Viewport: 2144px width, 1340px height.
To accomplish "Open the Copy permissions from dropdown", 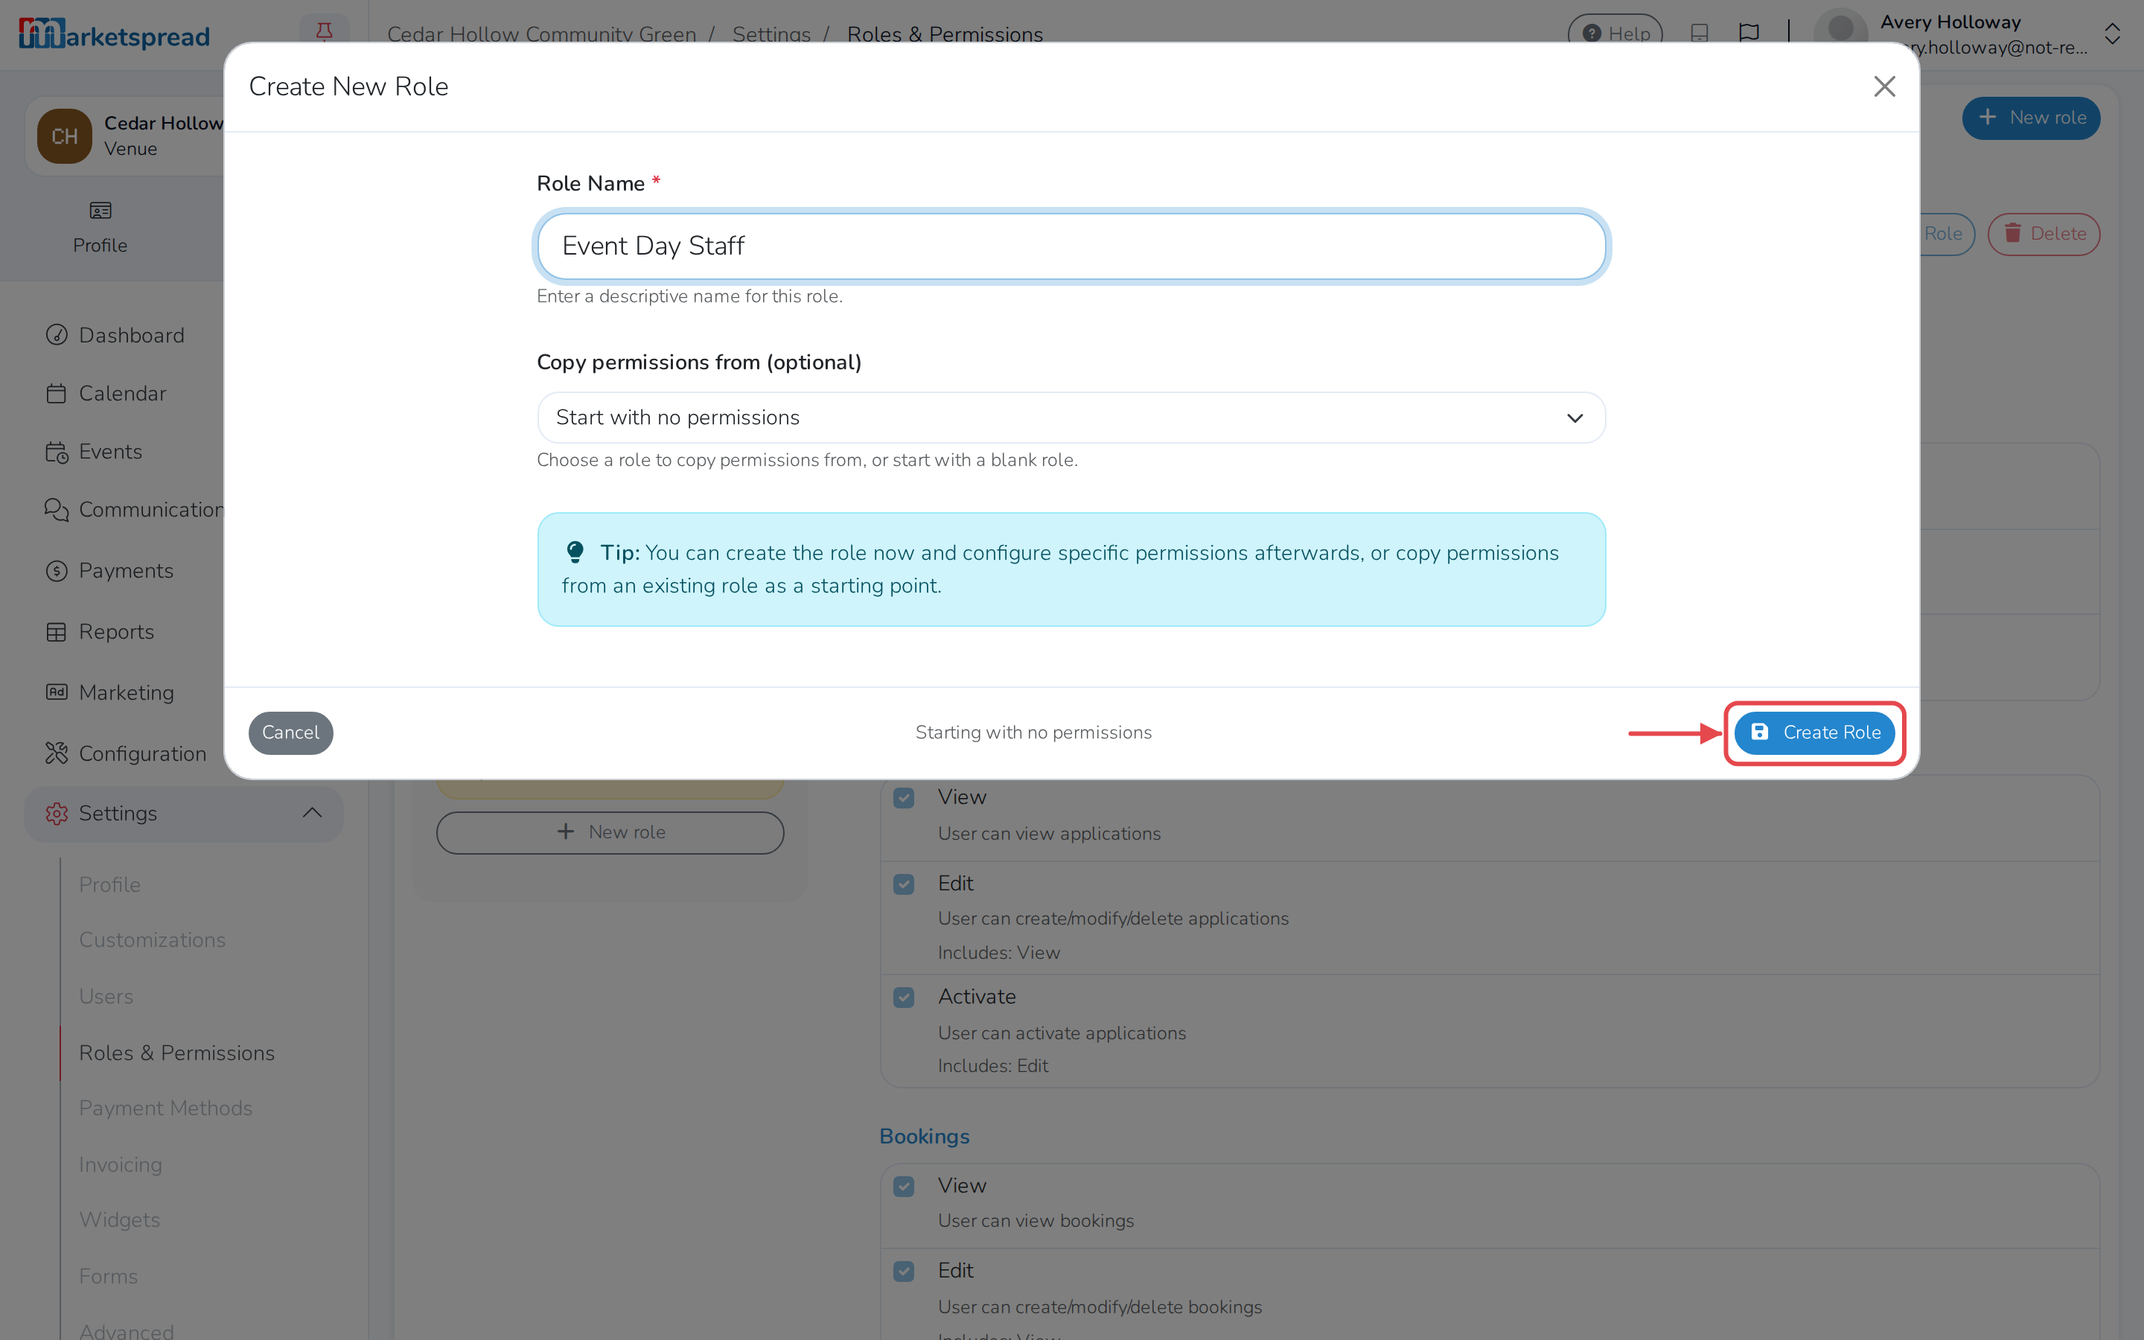I will coord(1071,418).
